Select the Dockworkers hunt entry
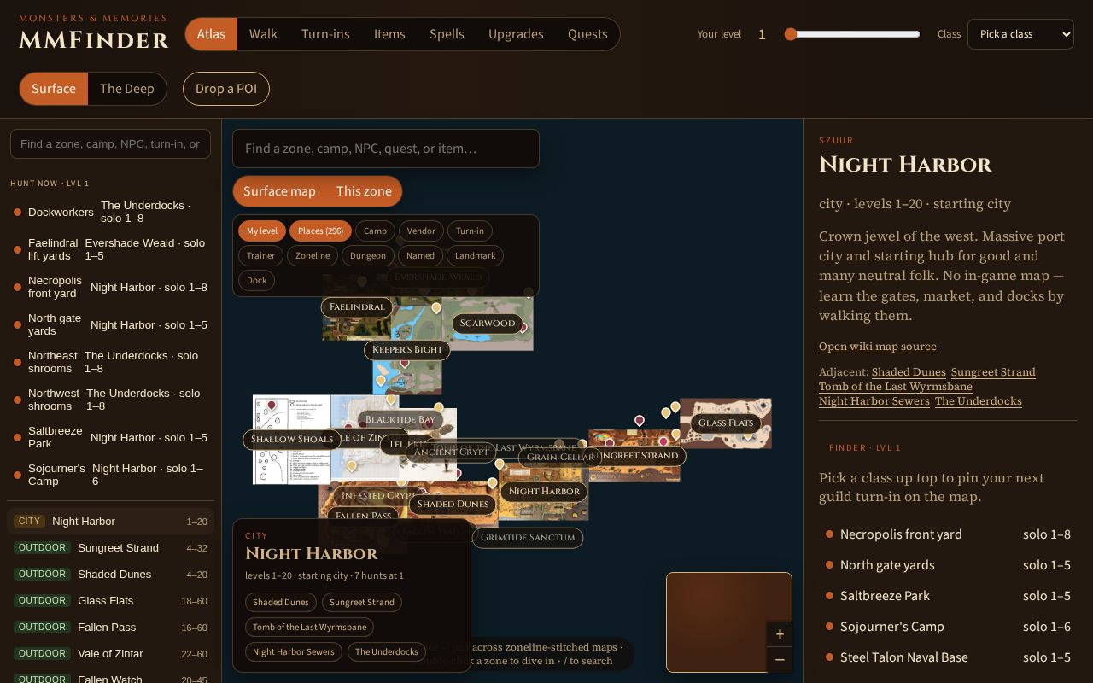The width and height of the screenshot is (1093, 683). click(110, 212)
